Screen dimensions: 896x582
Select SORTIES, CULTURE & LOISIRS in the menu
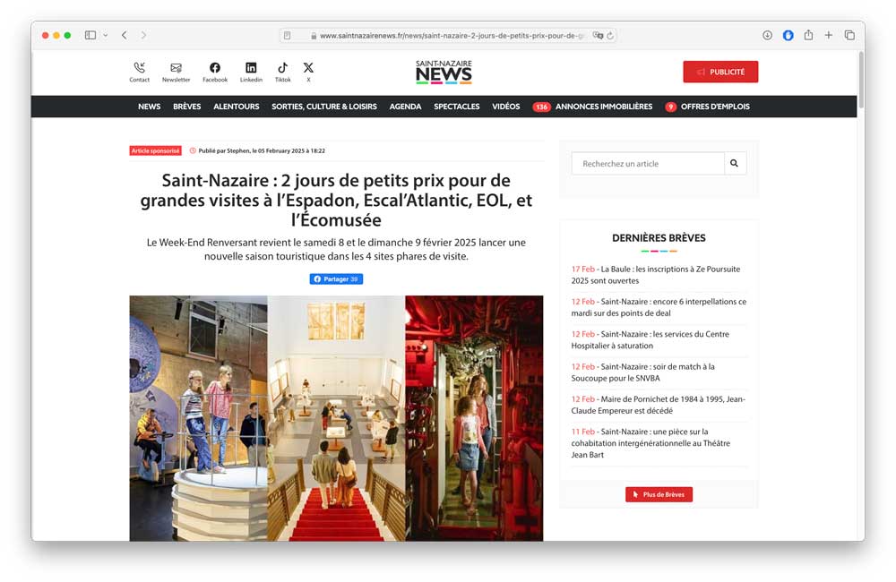324,107
